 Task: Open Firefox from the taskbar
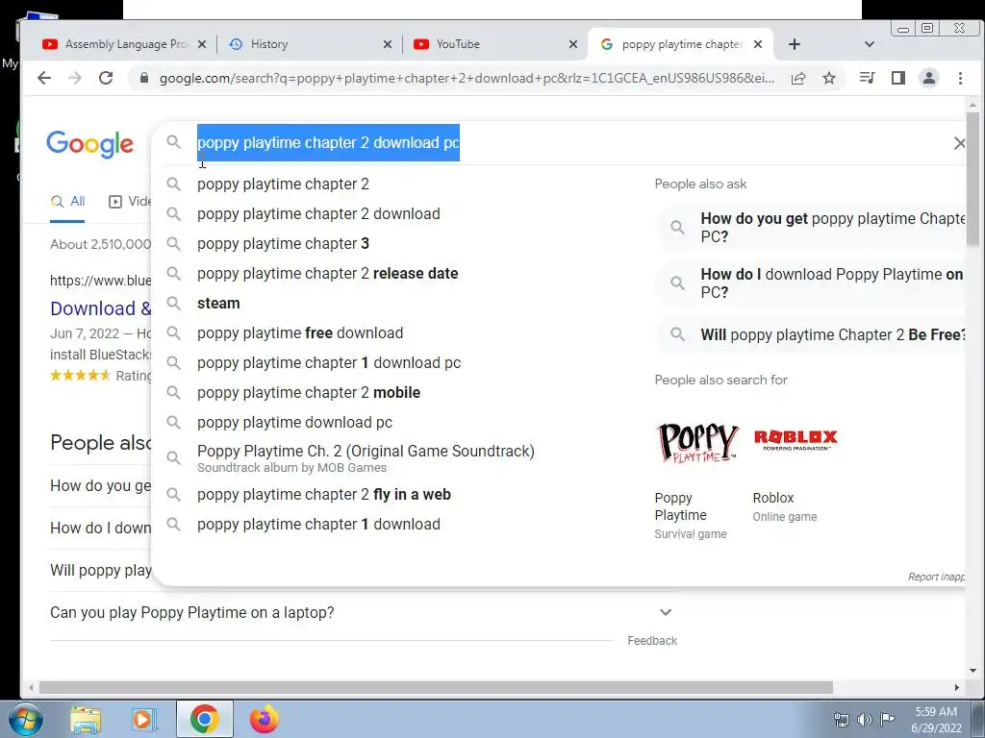point(264,719)
